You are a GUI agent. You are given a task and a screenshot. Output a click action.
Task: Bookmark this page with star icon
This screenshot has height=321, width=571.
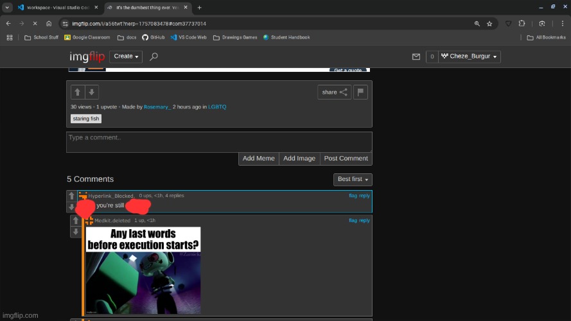point(489,24)
